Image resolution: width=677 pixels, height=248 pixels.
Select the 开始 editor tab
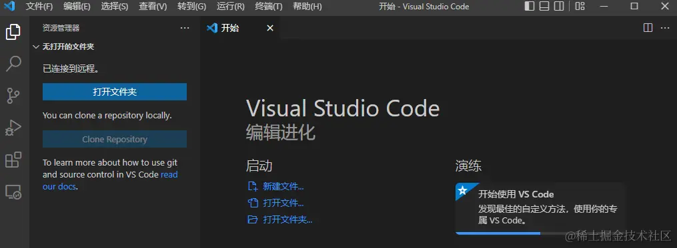coord(240,28)
